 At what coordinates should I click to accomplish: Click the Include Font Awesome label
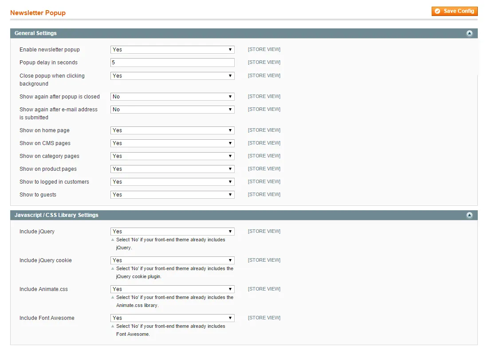click(47, 318)
